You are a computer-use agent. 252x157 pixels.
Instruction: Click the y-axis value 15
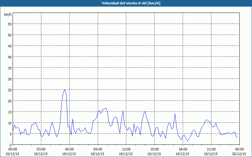(10, 112)
